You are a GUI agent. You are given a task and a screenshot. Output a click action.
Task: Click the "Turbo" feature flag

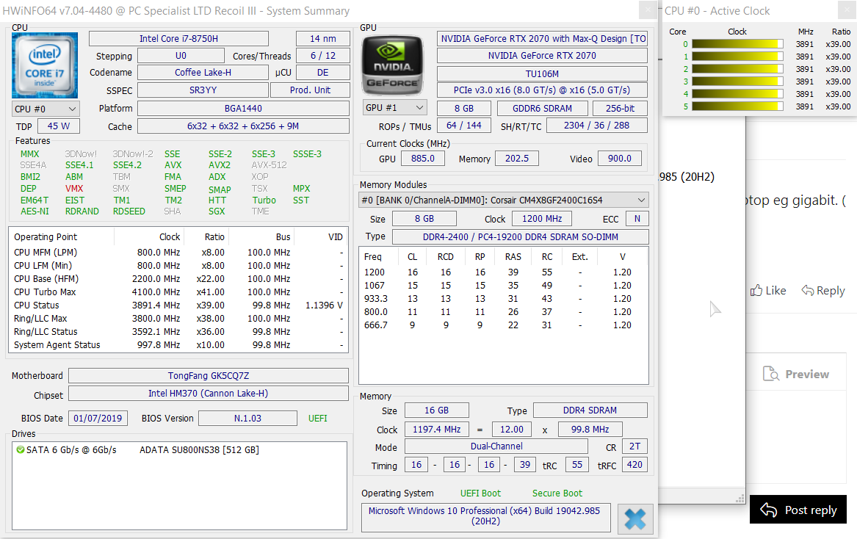[264, 200]
